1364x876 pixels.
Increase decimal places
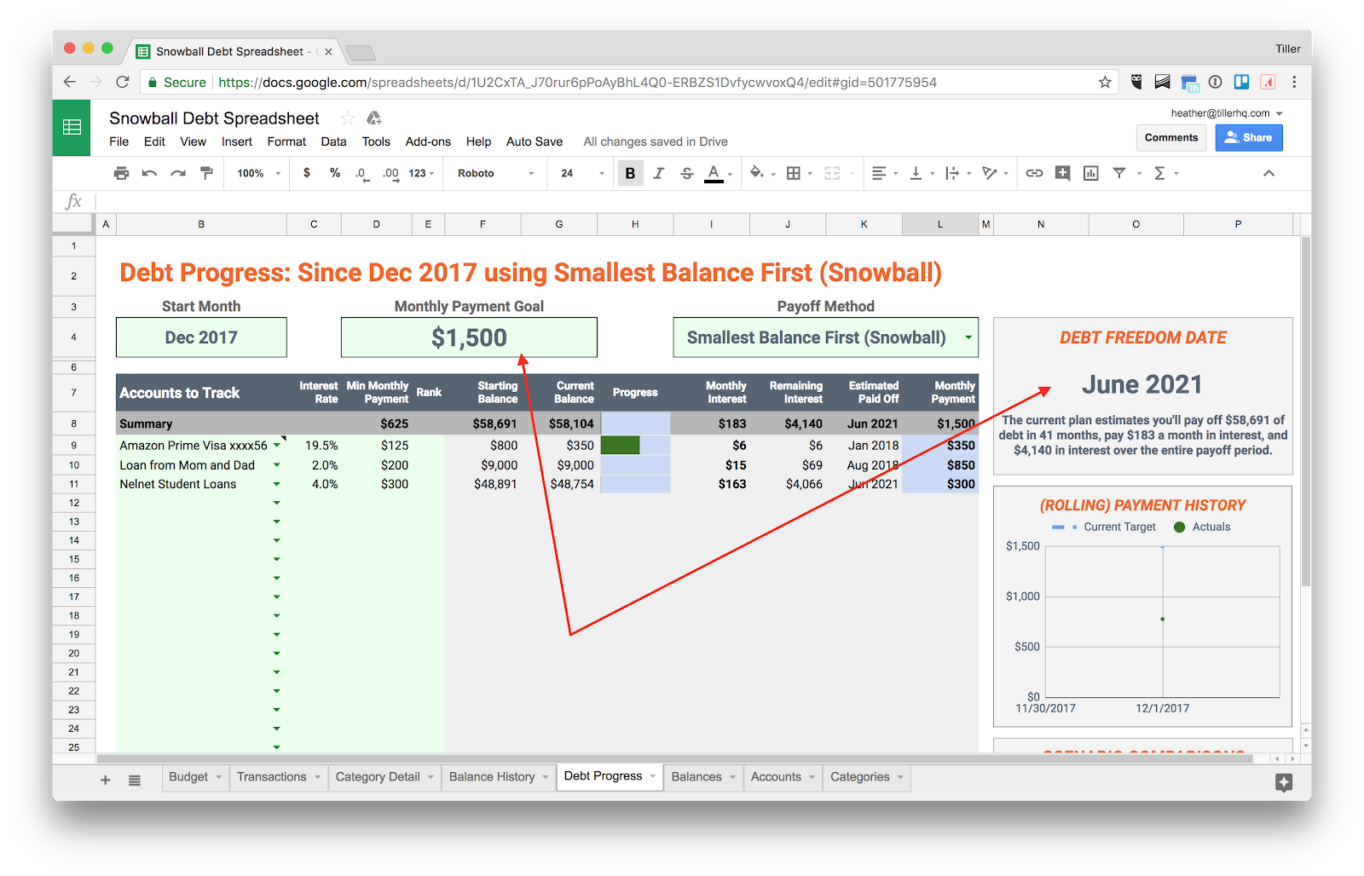click(x=390, y=173)
